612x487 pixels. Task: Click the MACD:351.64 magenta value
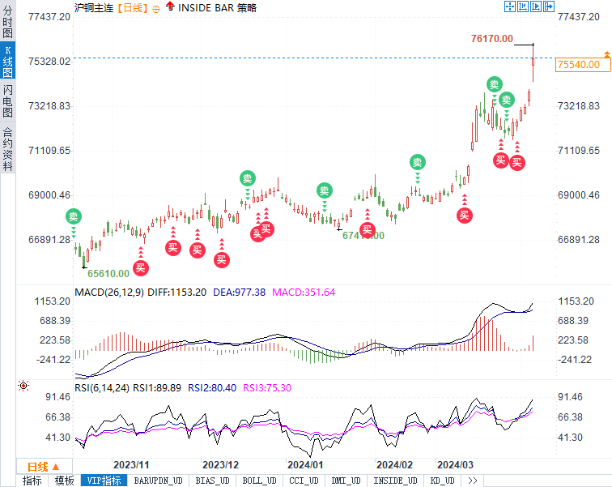pyautogui.click(x=304, y=293)
